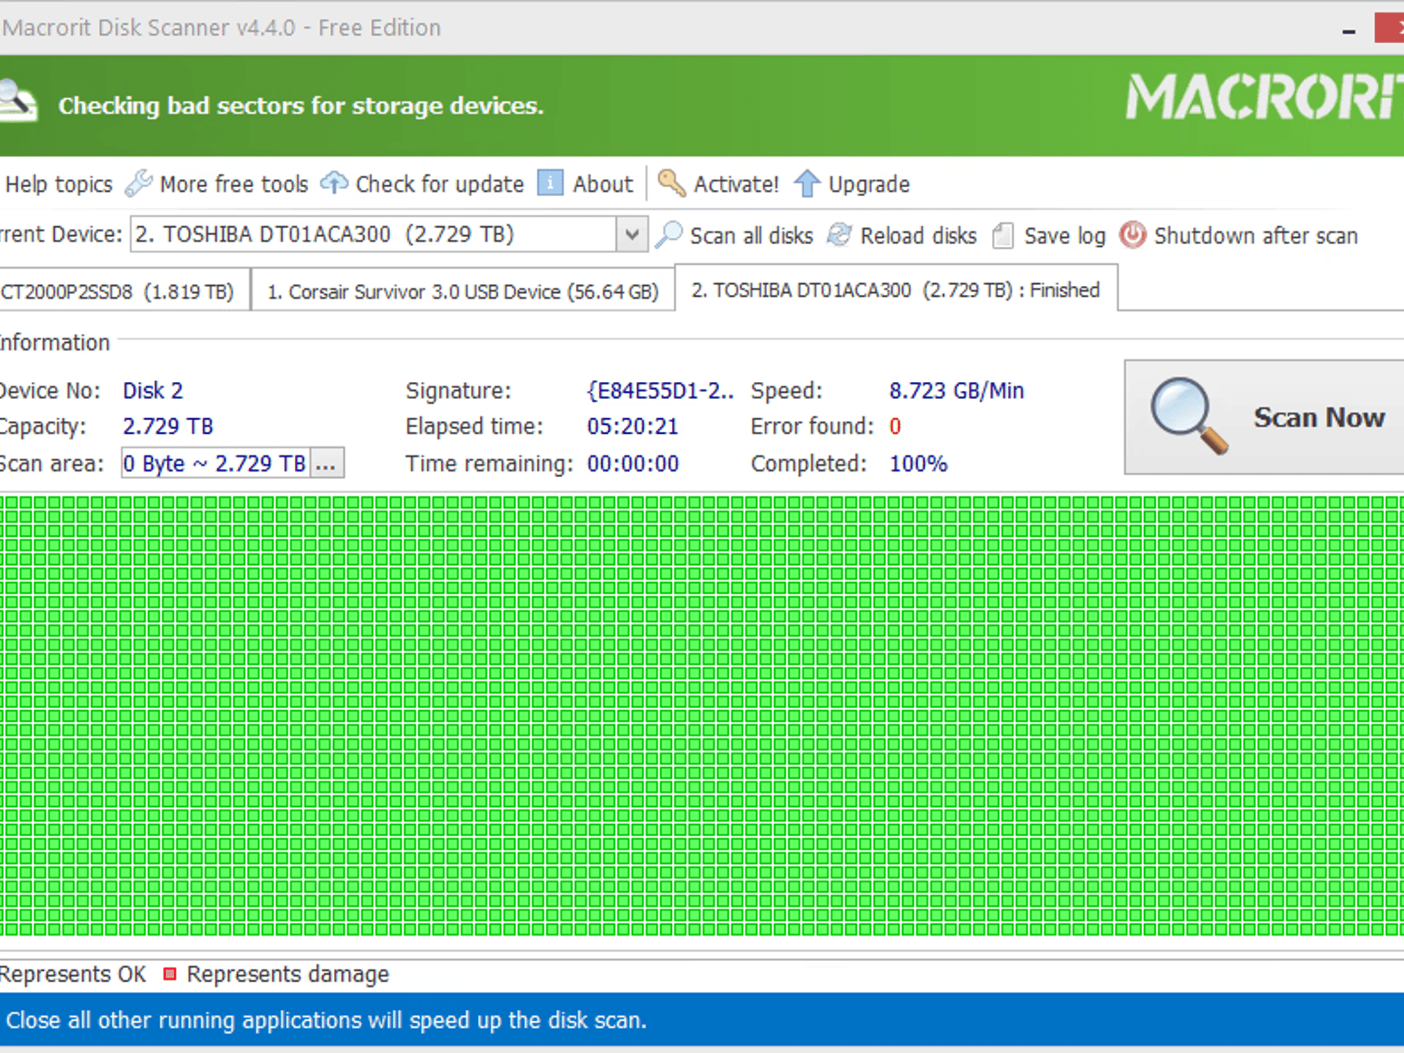1404x1053 pixels.
Task: Enable Shutdown after scan option
Action: click(1131, 234)
